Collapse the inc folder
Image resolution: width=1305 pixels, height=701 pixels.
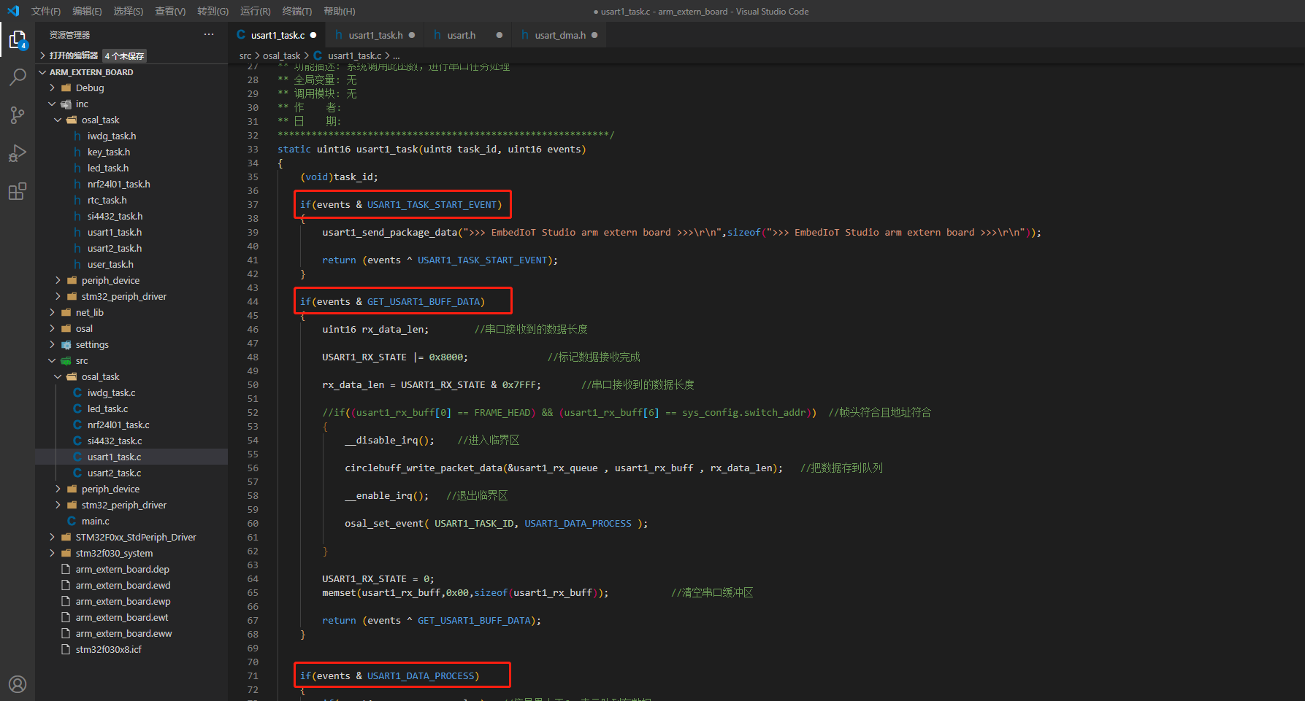click(81, 104)
